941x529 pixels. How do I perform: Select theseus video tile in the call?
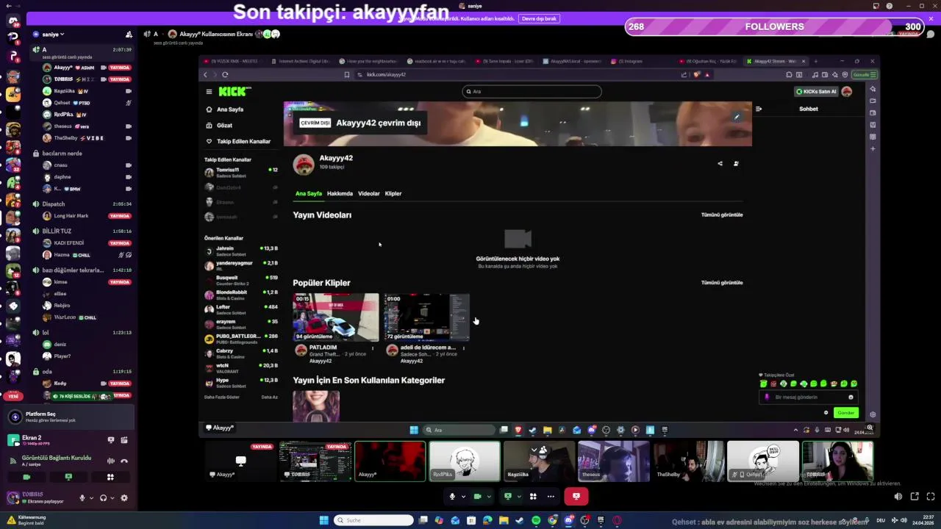[x=614, y=461]
